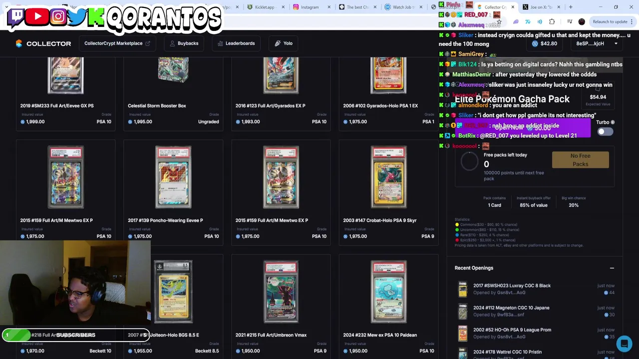The height and width of the screenshot is (359, 639).
Task: Open the 8eSP...kjcH wallet dropdown
Action: 597,43
